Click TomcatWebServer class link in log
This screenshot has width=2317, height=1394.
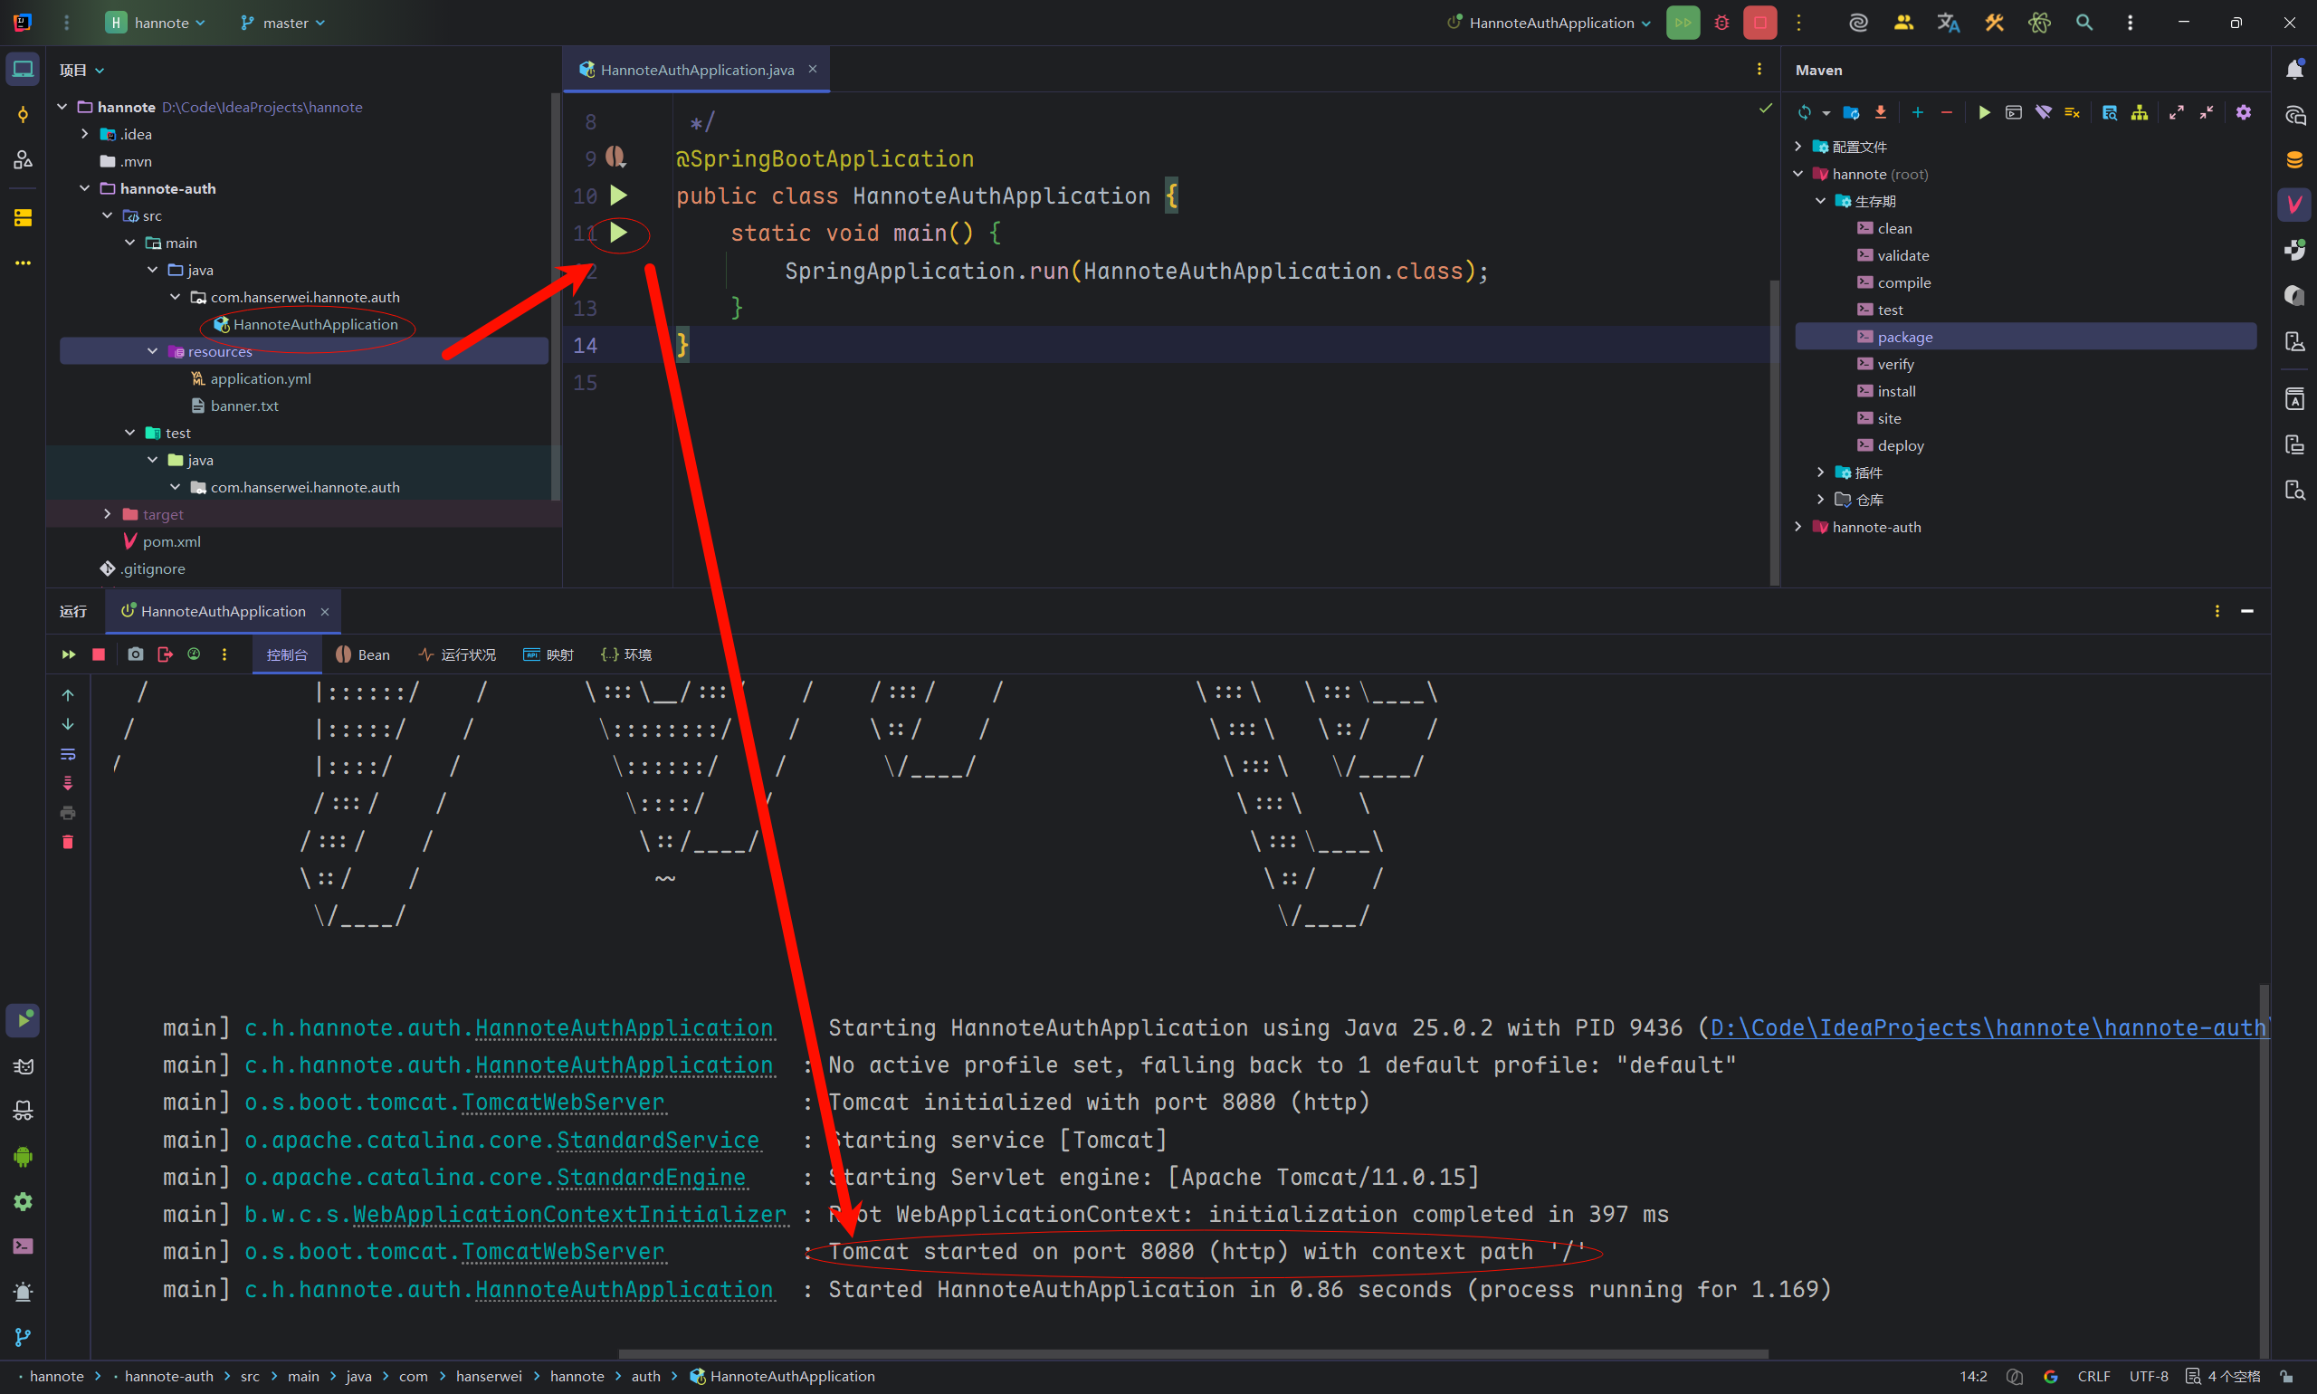point(562,1102)
